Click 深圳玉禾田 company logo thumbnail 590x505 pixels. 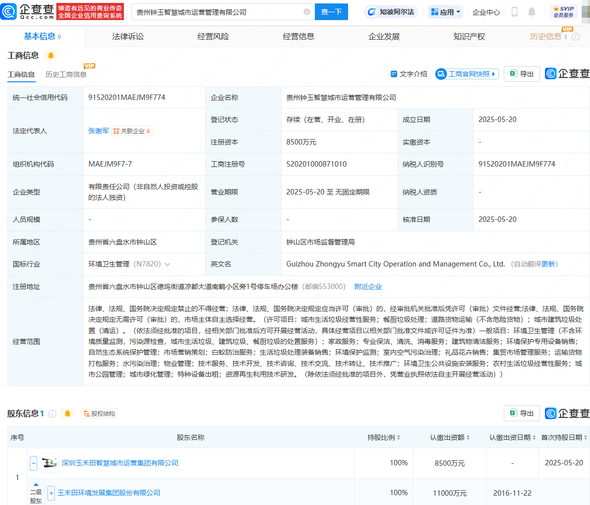(49, 463)
